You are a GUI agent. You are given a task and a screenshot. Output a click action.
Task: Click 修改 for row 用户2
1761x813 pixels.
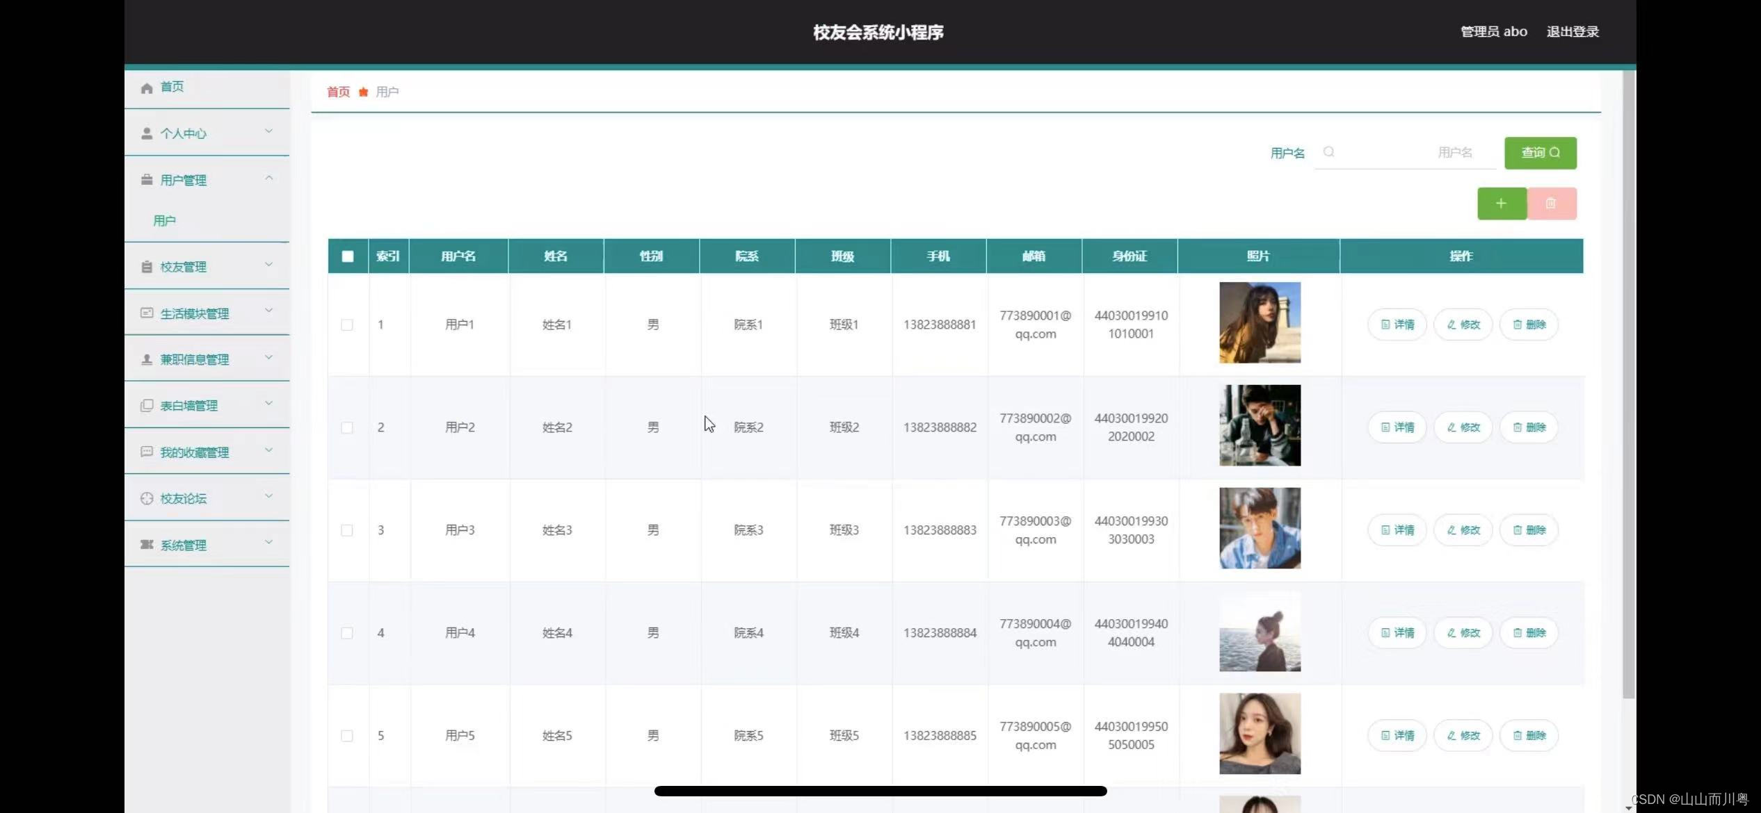(x=1463, y=427)
